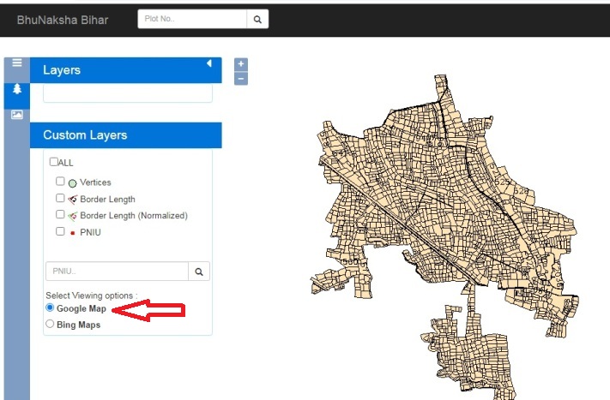Click the Plot No. search magnifier icon
Viewport: 610px width, 400px height.
(257, 19)
